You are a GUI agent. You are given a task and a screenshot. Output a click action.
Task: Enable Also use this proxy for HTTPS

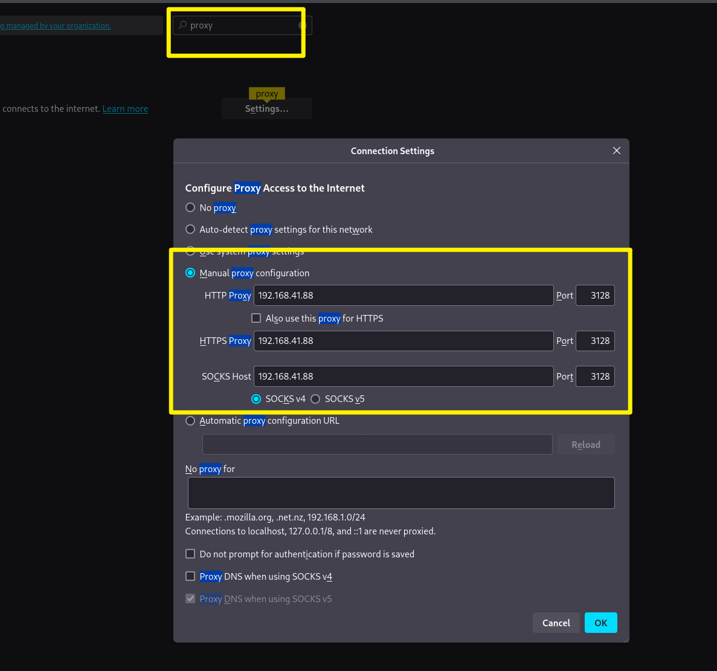point(256,319)
